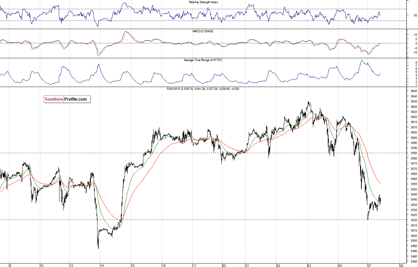Image resolution: width=418 pixels, height=267 pixels.
Task: Click the date label 20 on time axis
Action: point(224,265)
